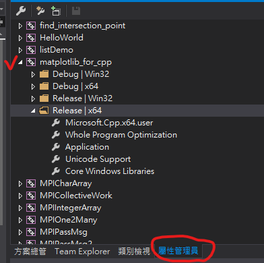Select the listDemo project name
This screenshot has height=263, width=264.
(x=57, y=50)
